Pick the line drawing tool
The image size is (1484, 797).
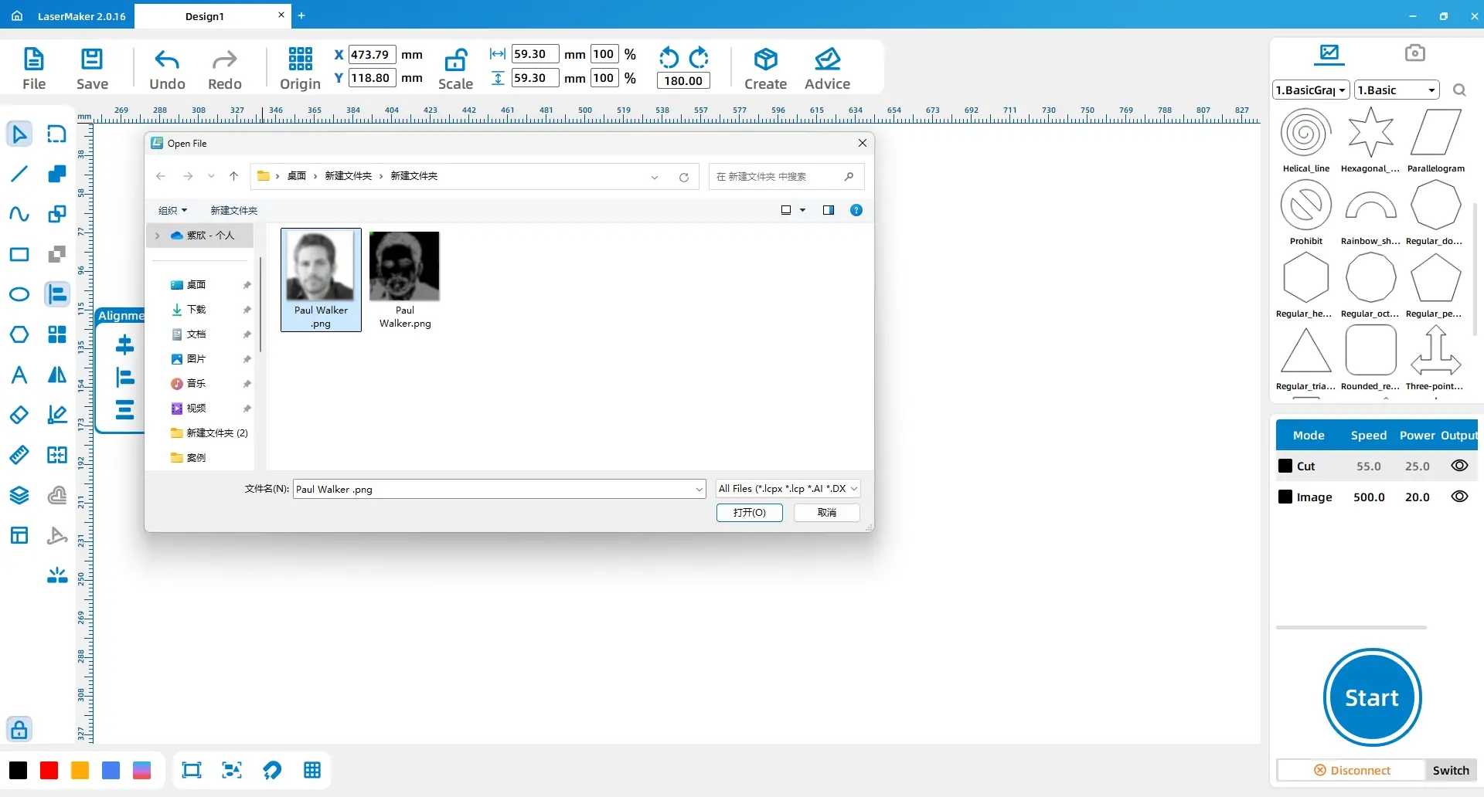click(19, 174)
